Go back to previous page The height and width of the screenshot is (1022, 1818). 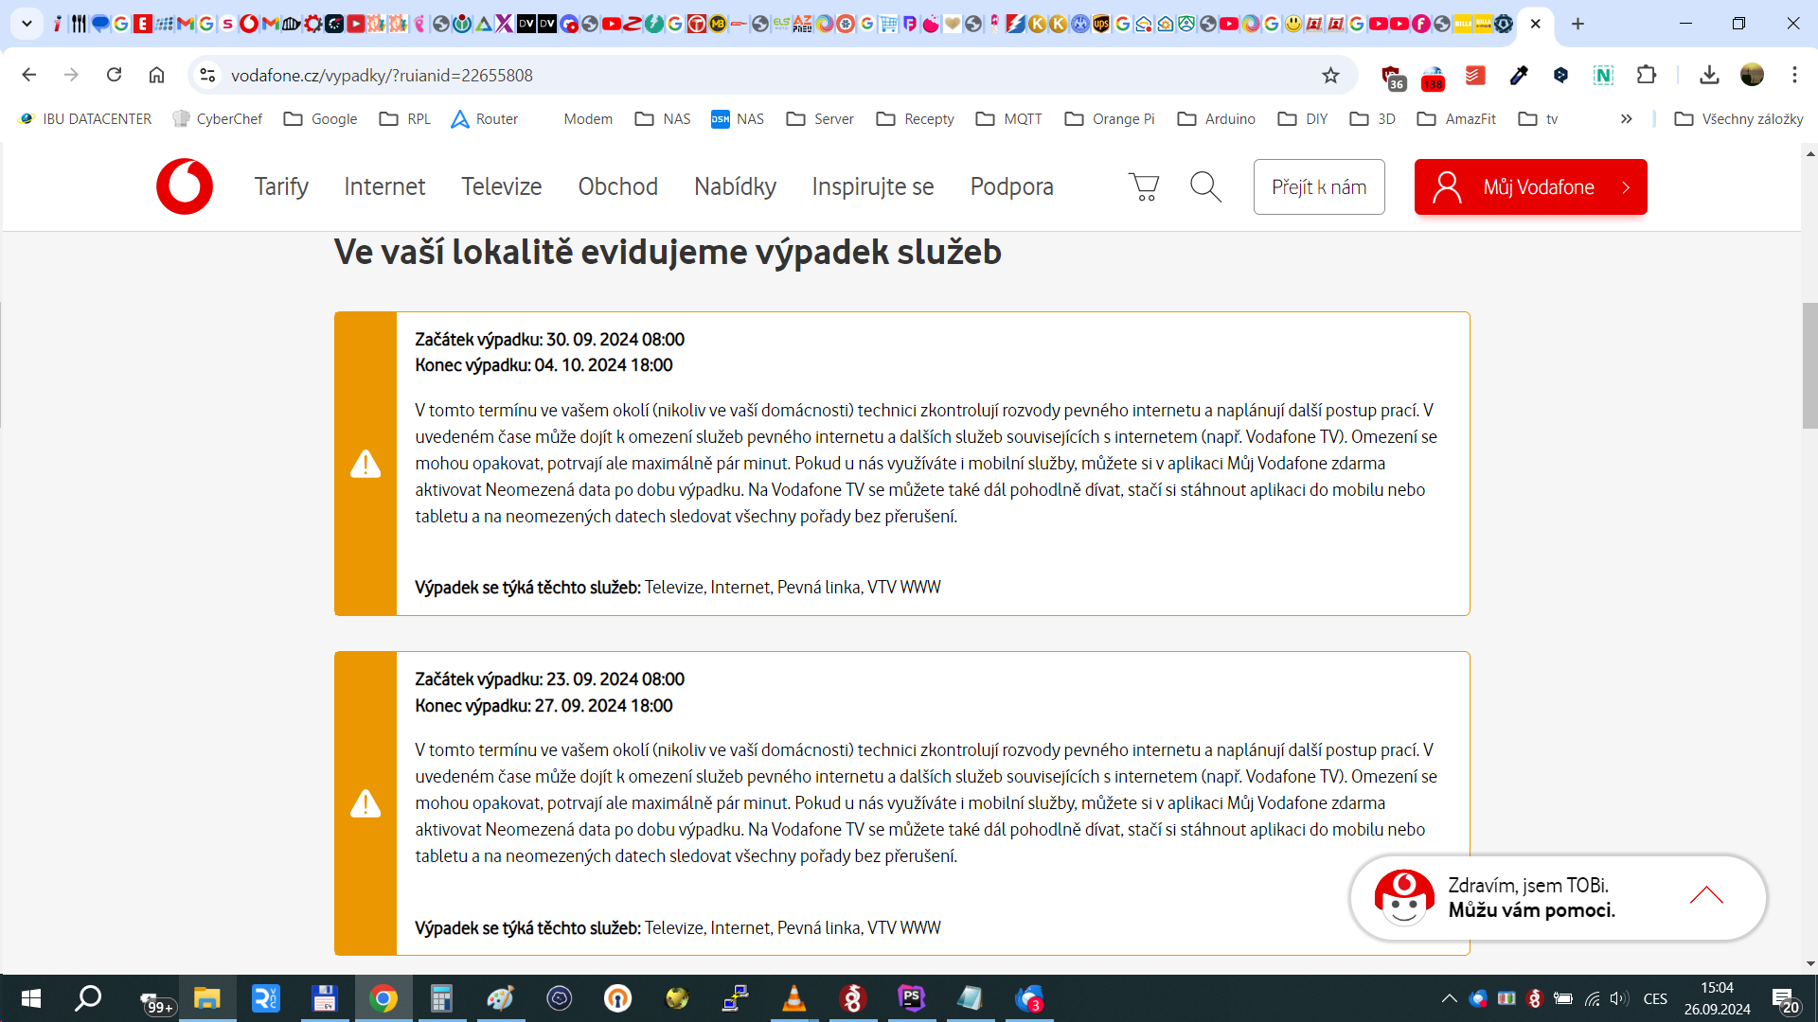tap(28, 75)
